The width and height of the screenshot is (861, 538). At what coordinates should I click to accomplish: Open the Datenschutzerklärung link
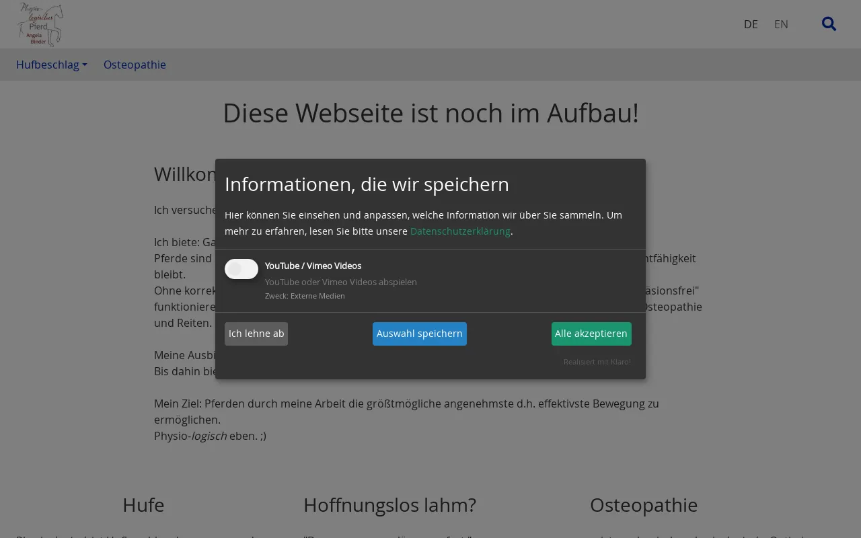(460, 231)
